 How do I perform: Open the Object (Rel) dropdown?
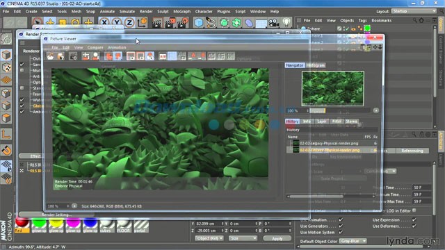pos(209,238)
